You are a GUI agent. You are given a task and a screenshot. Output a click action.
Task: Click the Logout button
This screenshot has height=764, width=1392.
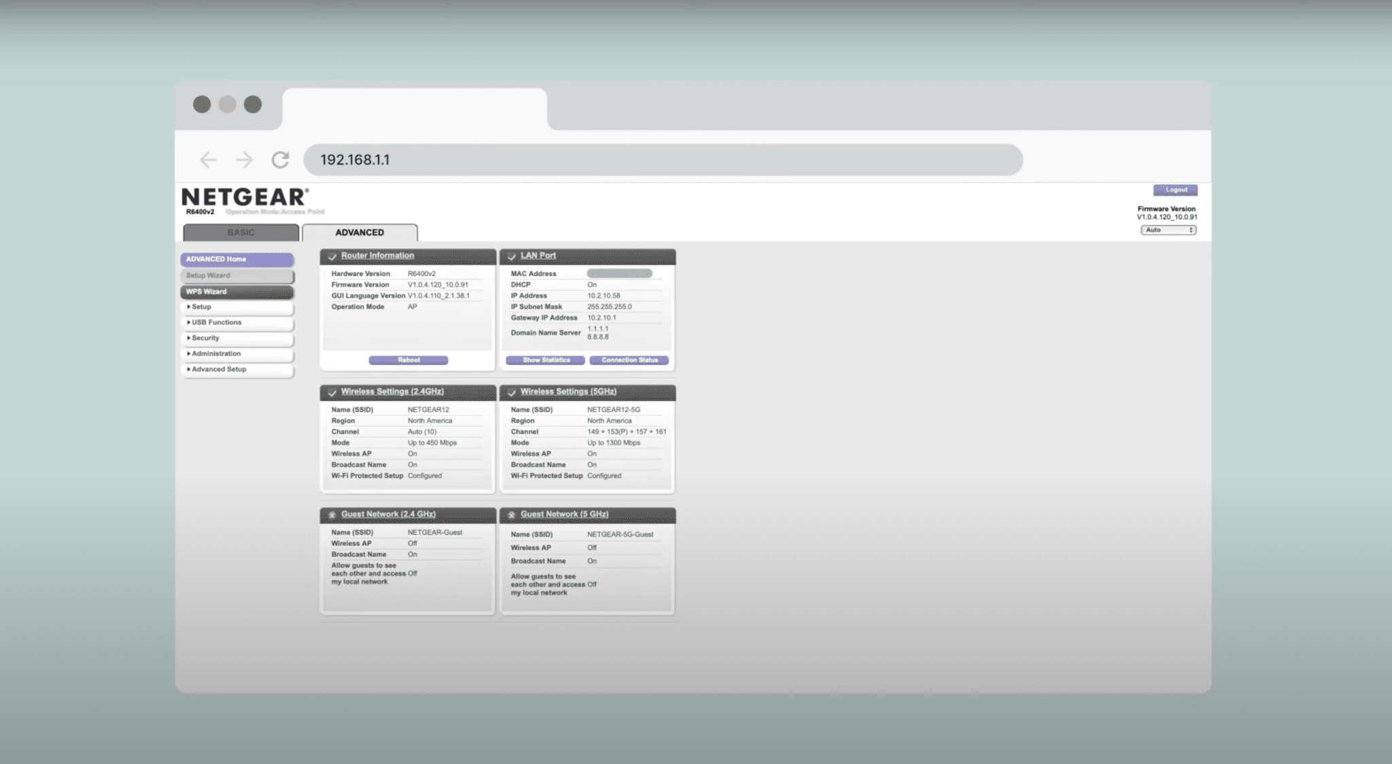(1175, 190)
